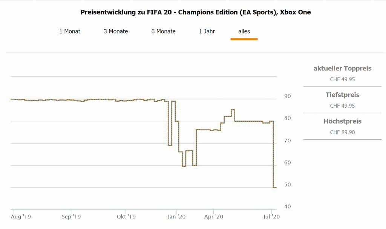
Task: Click the "Jul '20" axis label
Action: tap(271, 217)
